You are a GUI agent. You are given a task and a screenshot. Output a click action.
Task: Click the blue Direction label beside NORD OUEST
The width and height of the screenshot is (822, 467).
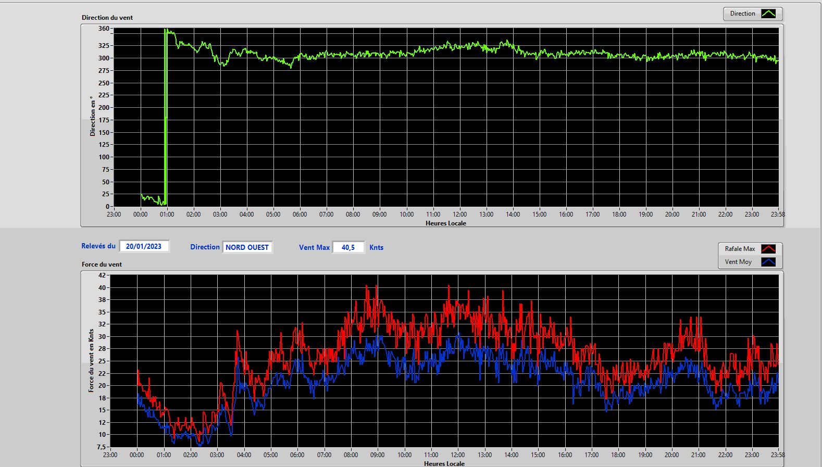click(x=205, y=247)
